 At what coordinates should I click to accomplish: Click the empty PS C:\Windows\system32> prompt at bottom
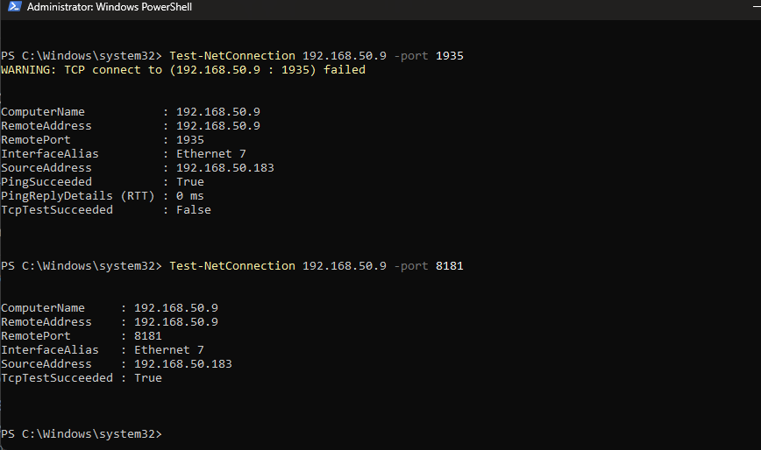(x=81, y=434)
